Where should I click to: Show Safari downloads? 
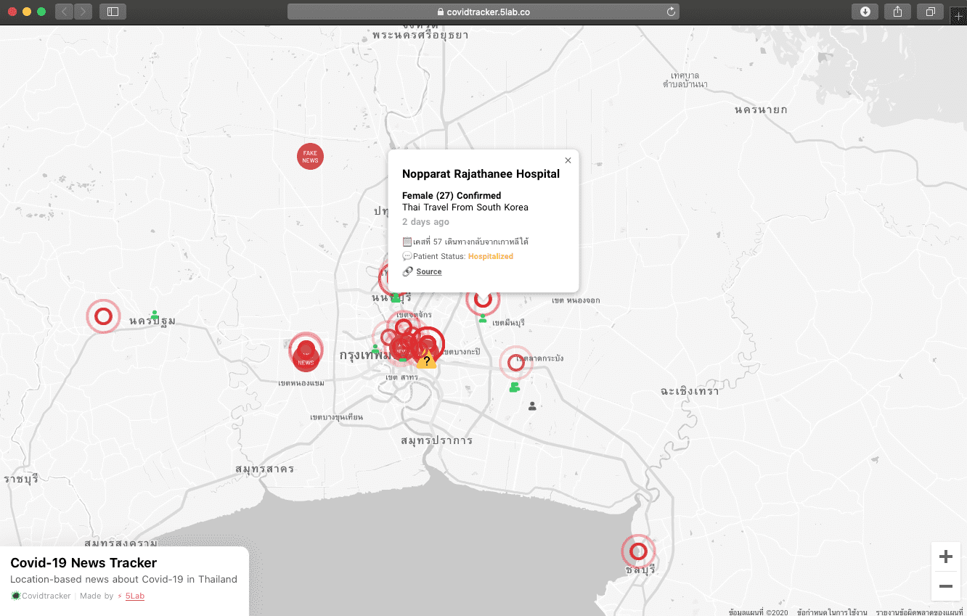865,12
